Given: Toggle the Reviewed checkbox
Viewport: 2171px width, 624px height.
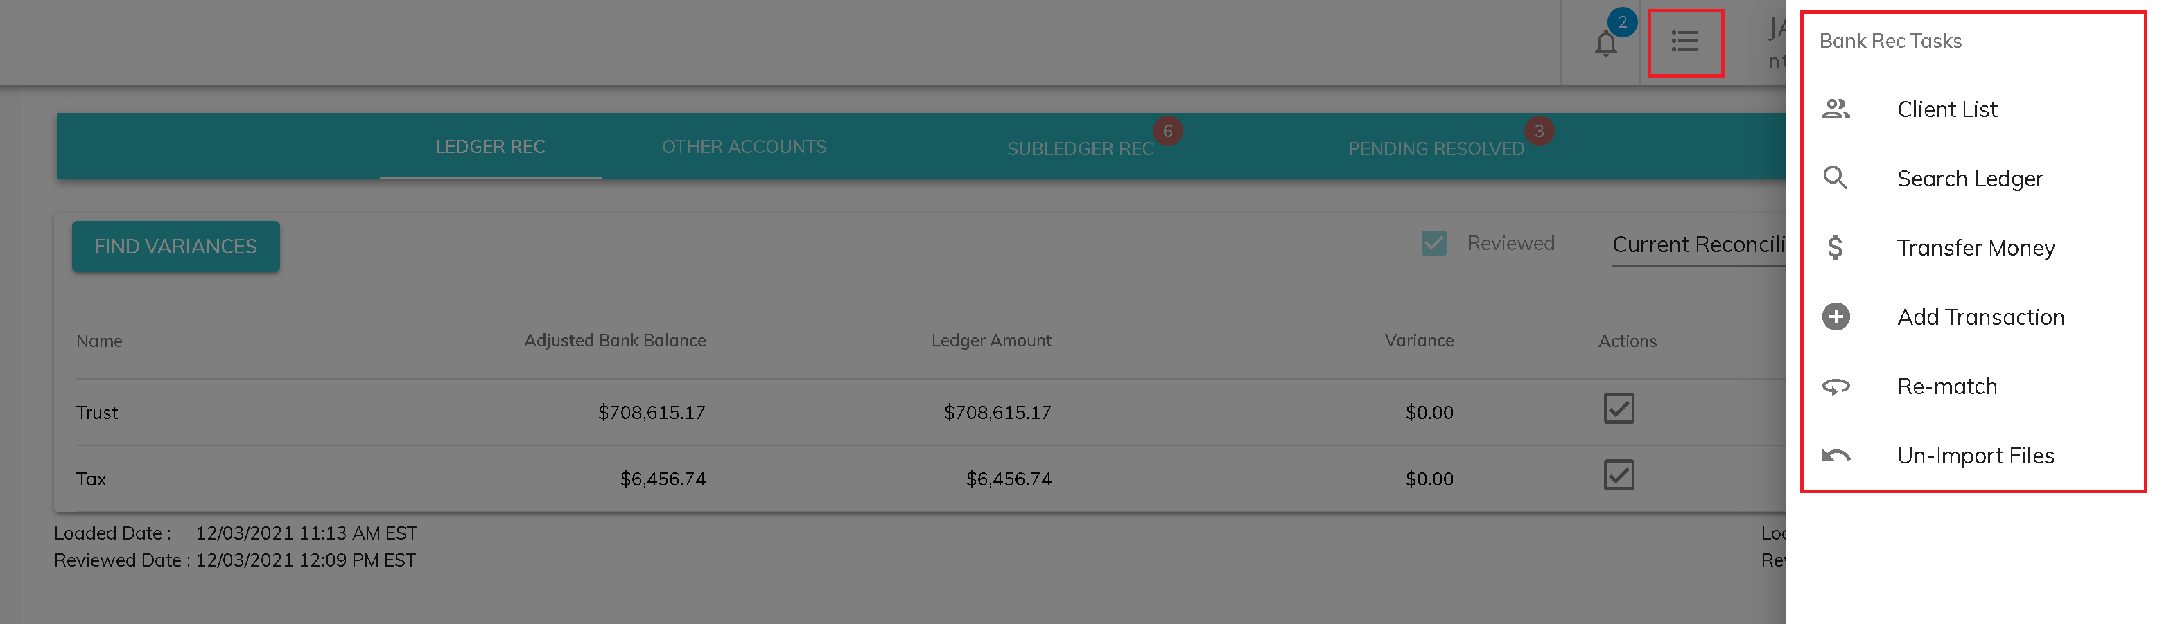Looking at the screenshot, I should (1433, 243).
